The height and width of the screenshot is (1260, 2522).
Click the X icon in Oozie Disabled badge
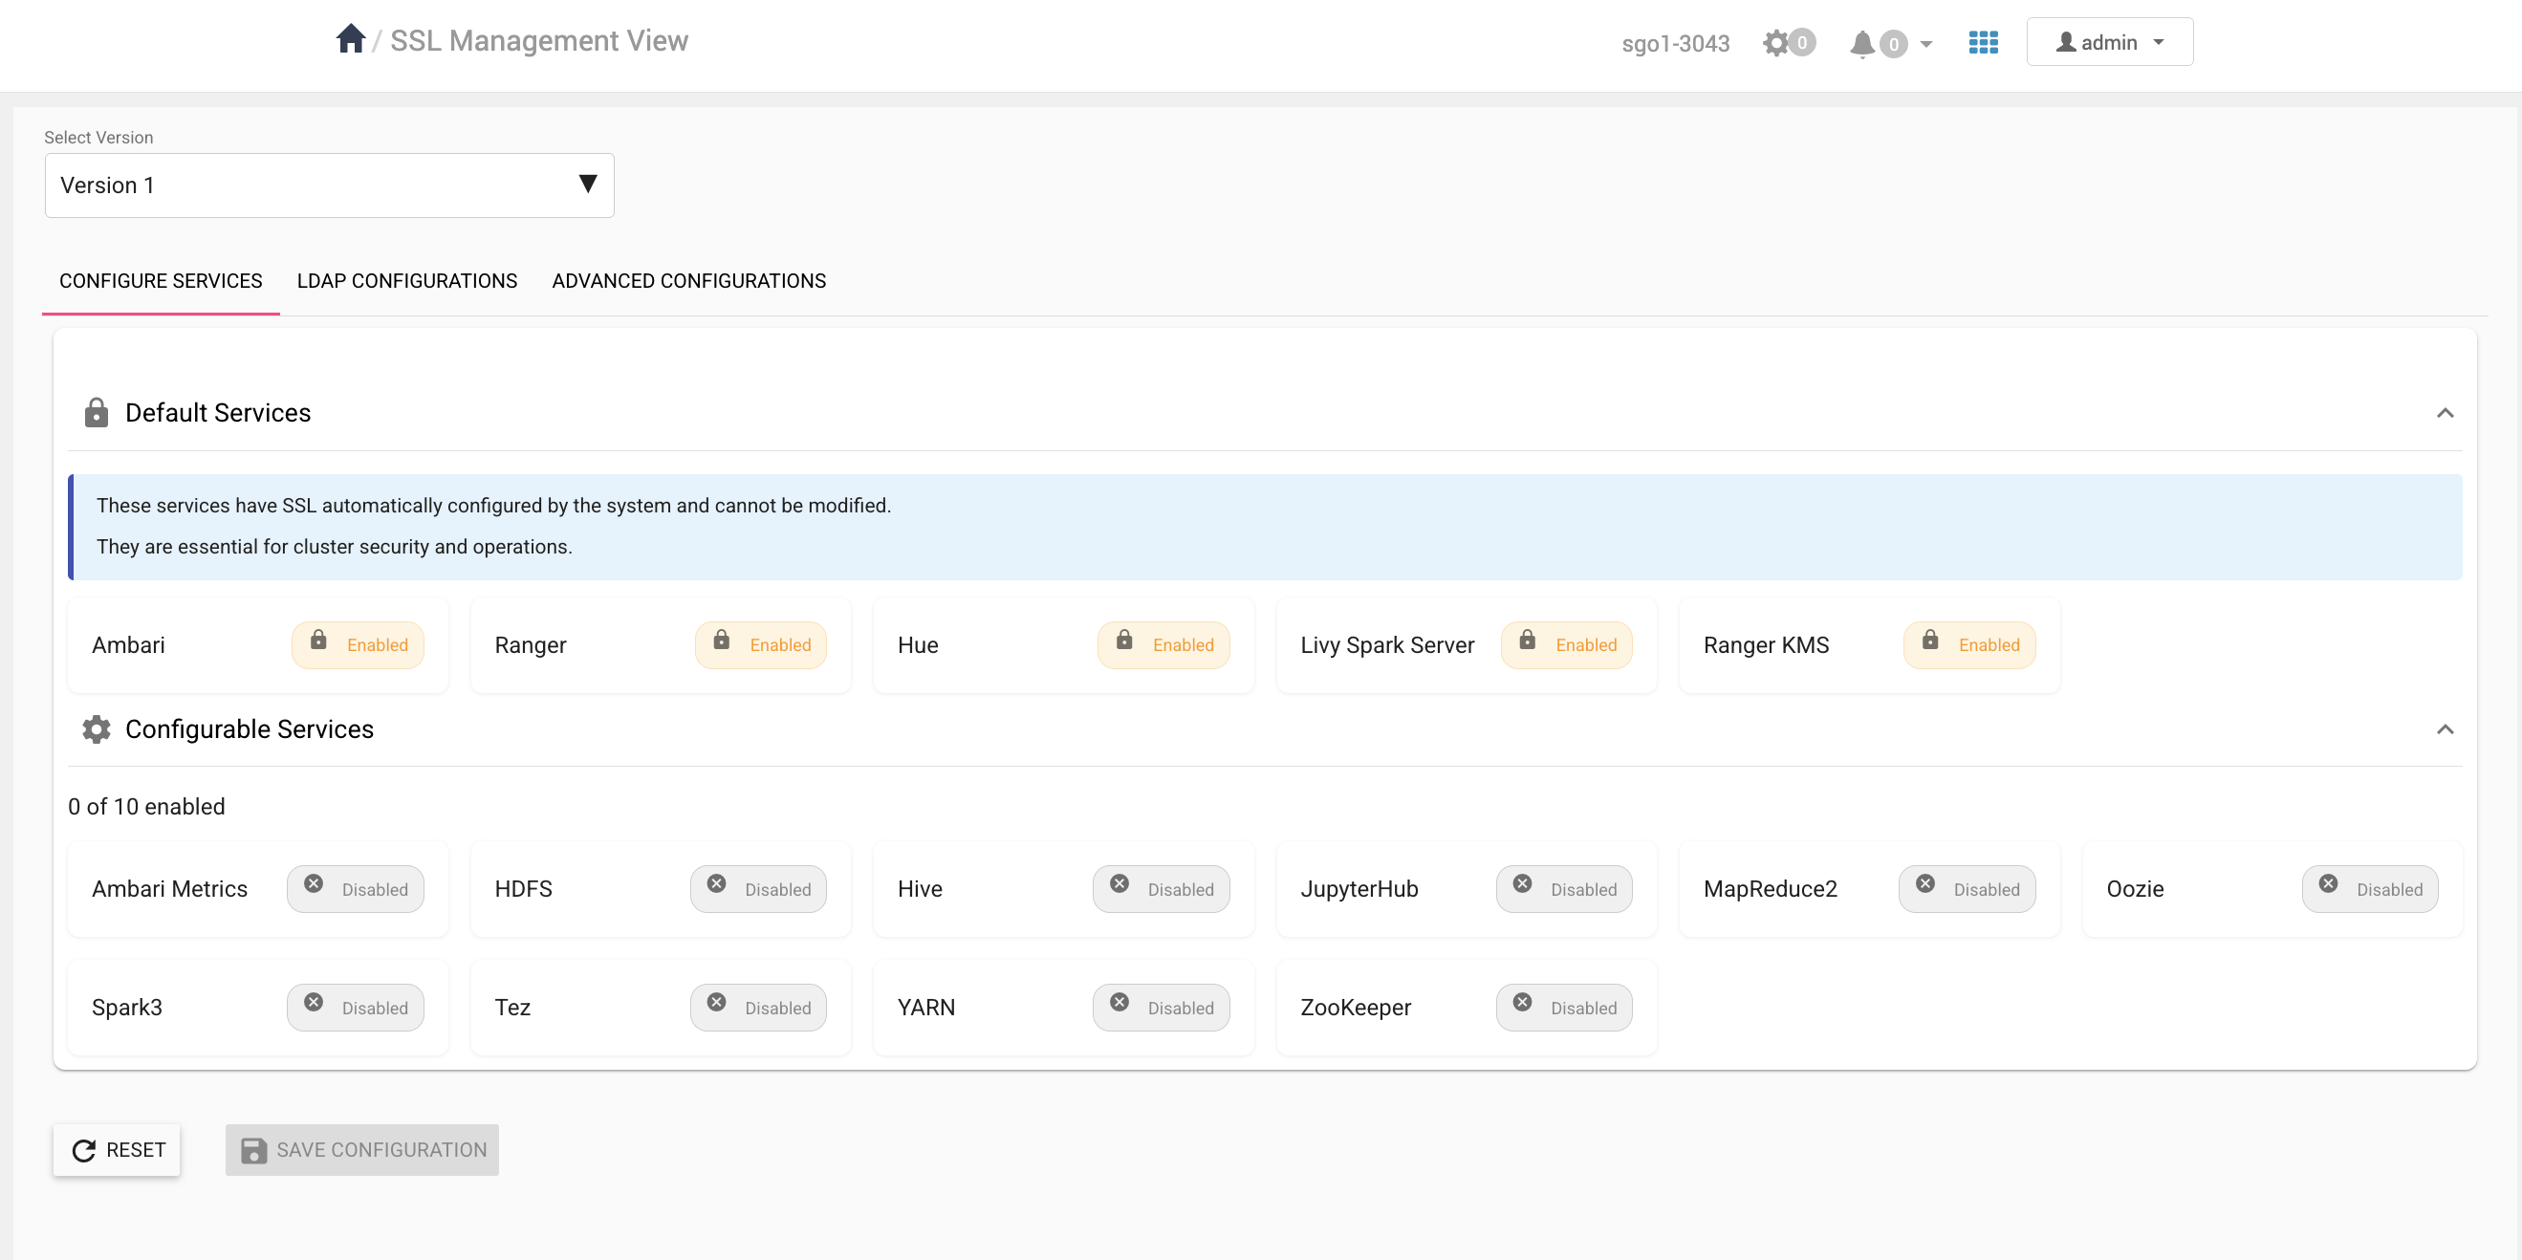(2328, 883)
